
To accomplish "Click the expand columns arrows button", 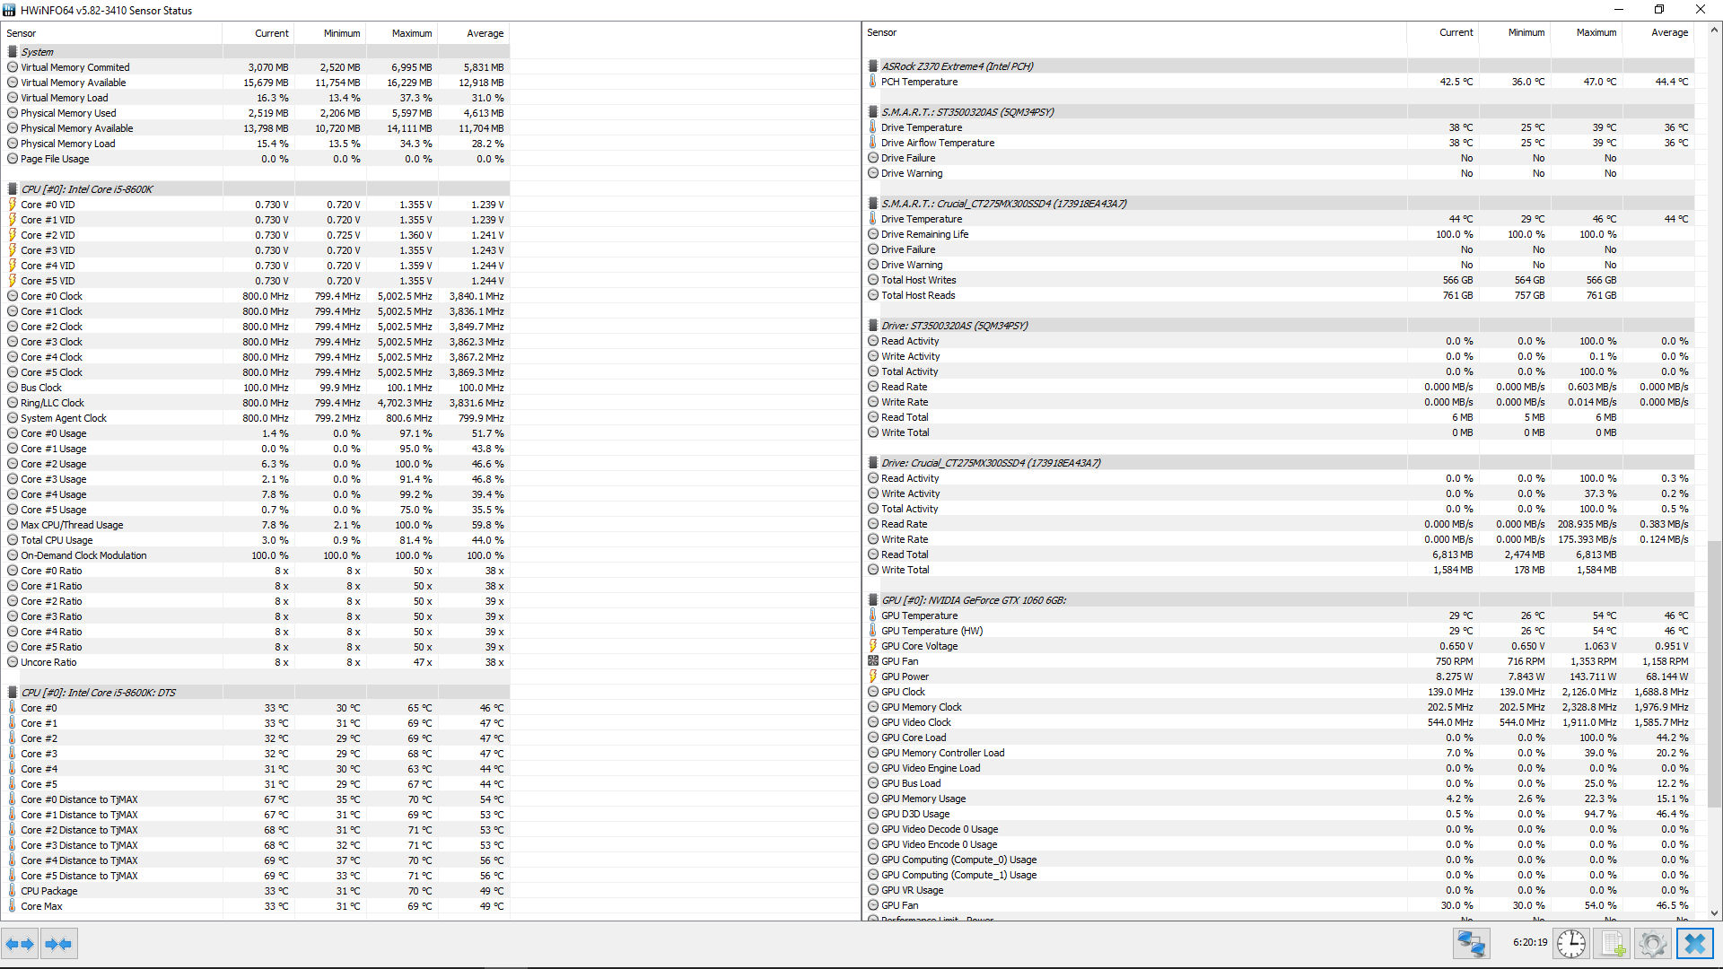I will click(20, 944).
